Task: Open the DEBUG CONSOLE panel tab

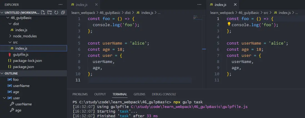Action: 164,94
